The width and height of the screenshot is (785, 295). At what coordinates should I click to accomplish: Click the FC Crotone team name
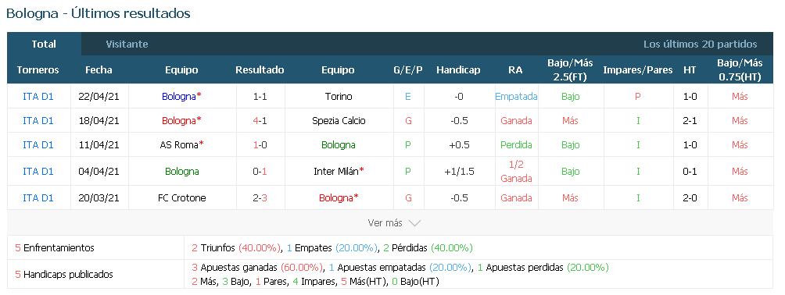(x=181, y=197)
